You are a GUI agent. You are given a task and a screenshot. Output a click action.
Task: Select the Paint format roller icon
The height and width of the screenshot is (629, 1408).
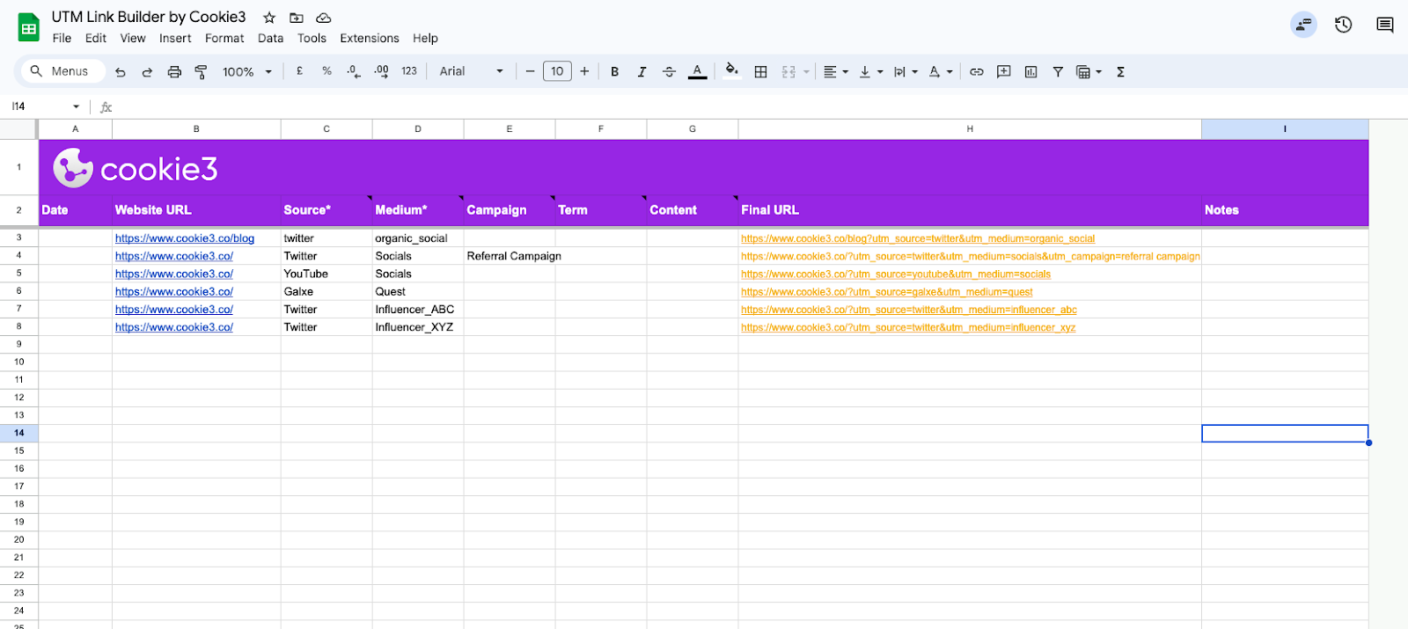[x=201, y=72]
